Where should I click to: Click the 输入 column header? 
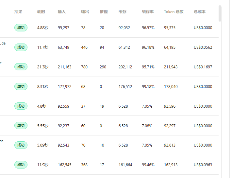(x=62, y=12)
